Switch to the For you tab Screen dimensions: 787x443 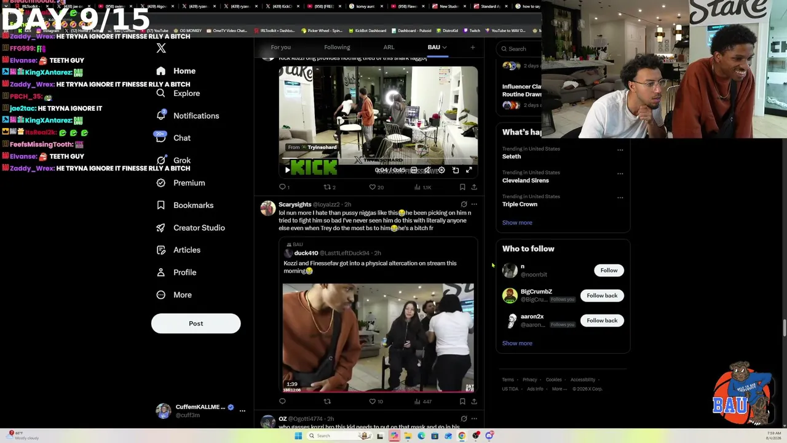280,47
